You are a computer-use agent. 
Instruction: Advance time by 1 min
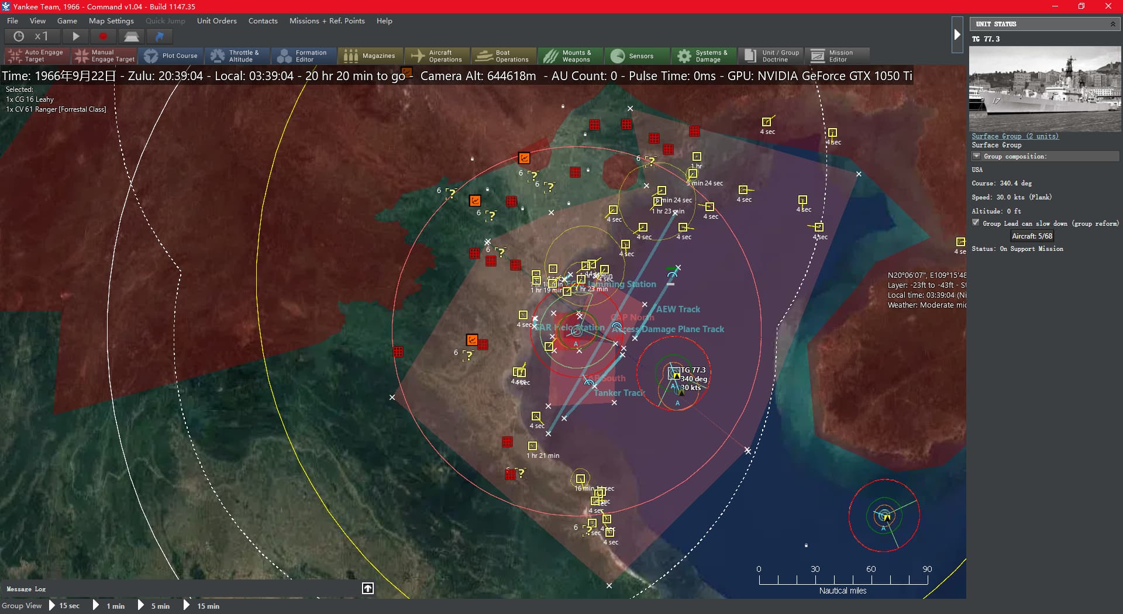[x=109, y=605]
